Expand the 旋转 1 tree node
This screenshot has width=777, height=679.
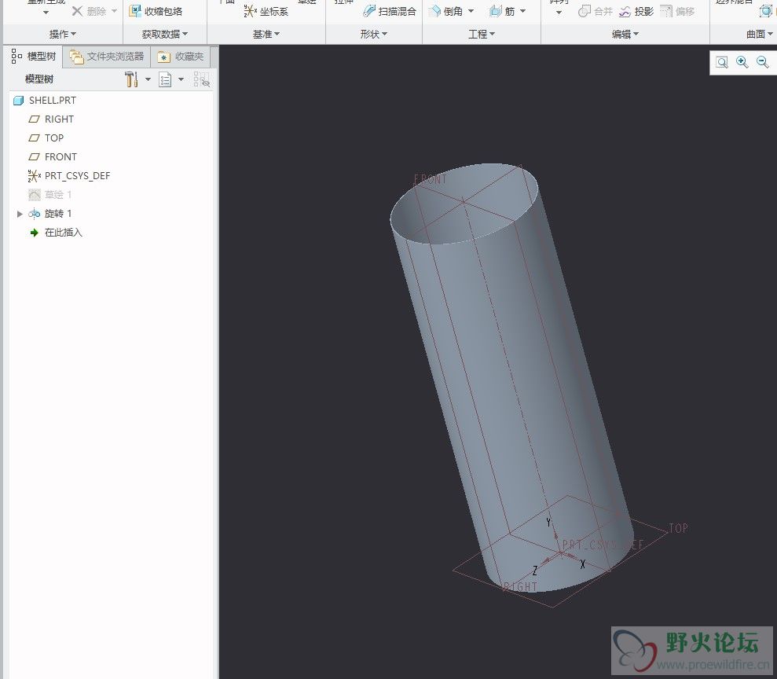(x=20, y=214)
